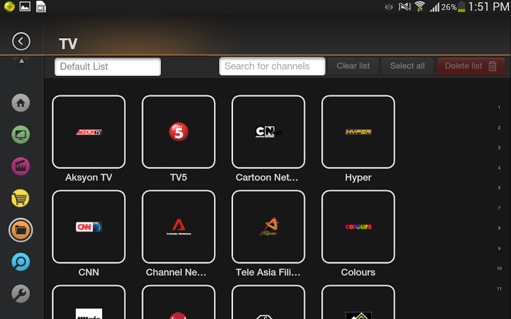The image size is (511, 319).
Task: Select the Cartoon Network channel tile
Action: [x=268, y=132]
